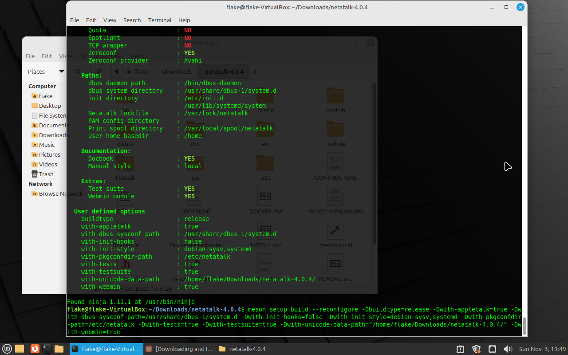Screen dimensions: 568x355
Task: Click the 'Spotlight' line in terminal output
Action: click(140, 38)
